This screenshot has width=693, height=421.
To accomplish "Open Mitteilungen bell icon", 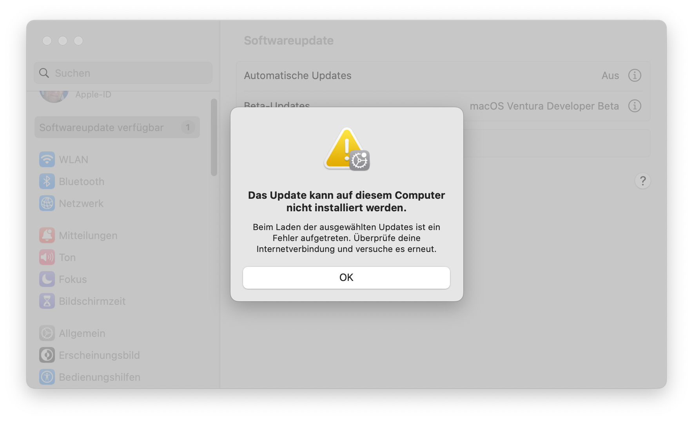I will [x=47, y=235].
